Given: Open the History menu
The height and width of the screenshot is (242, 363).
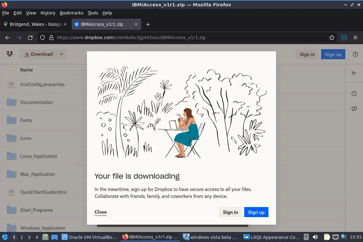Looking at the screenshot, I should (48, 13).
